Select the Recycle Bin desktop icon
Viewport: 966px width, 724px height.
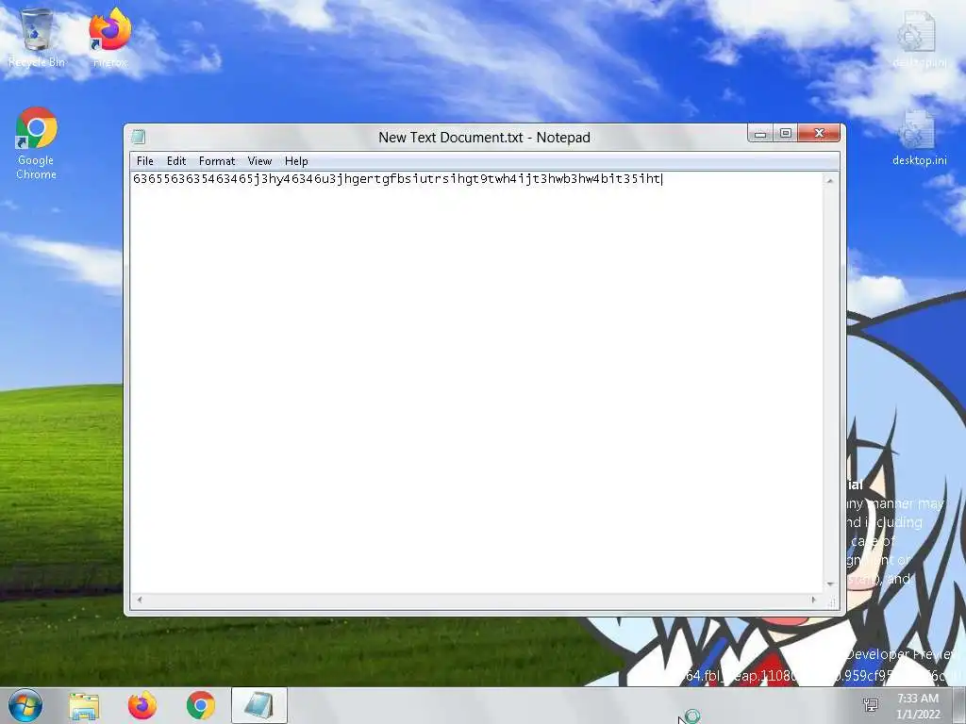tap(37, 38)
